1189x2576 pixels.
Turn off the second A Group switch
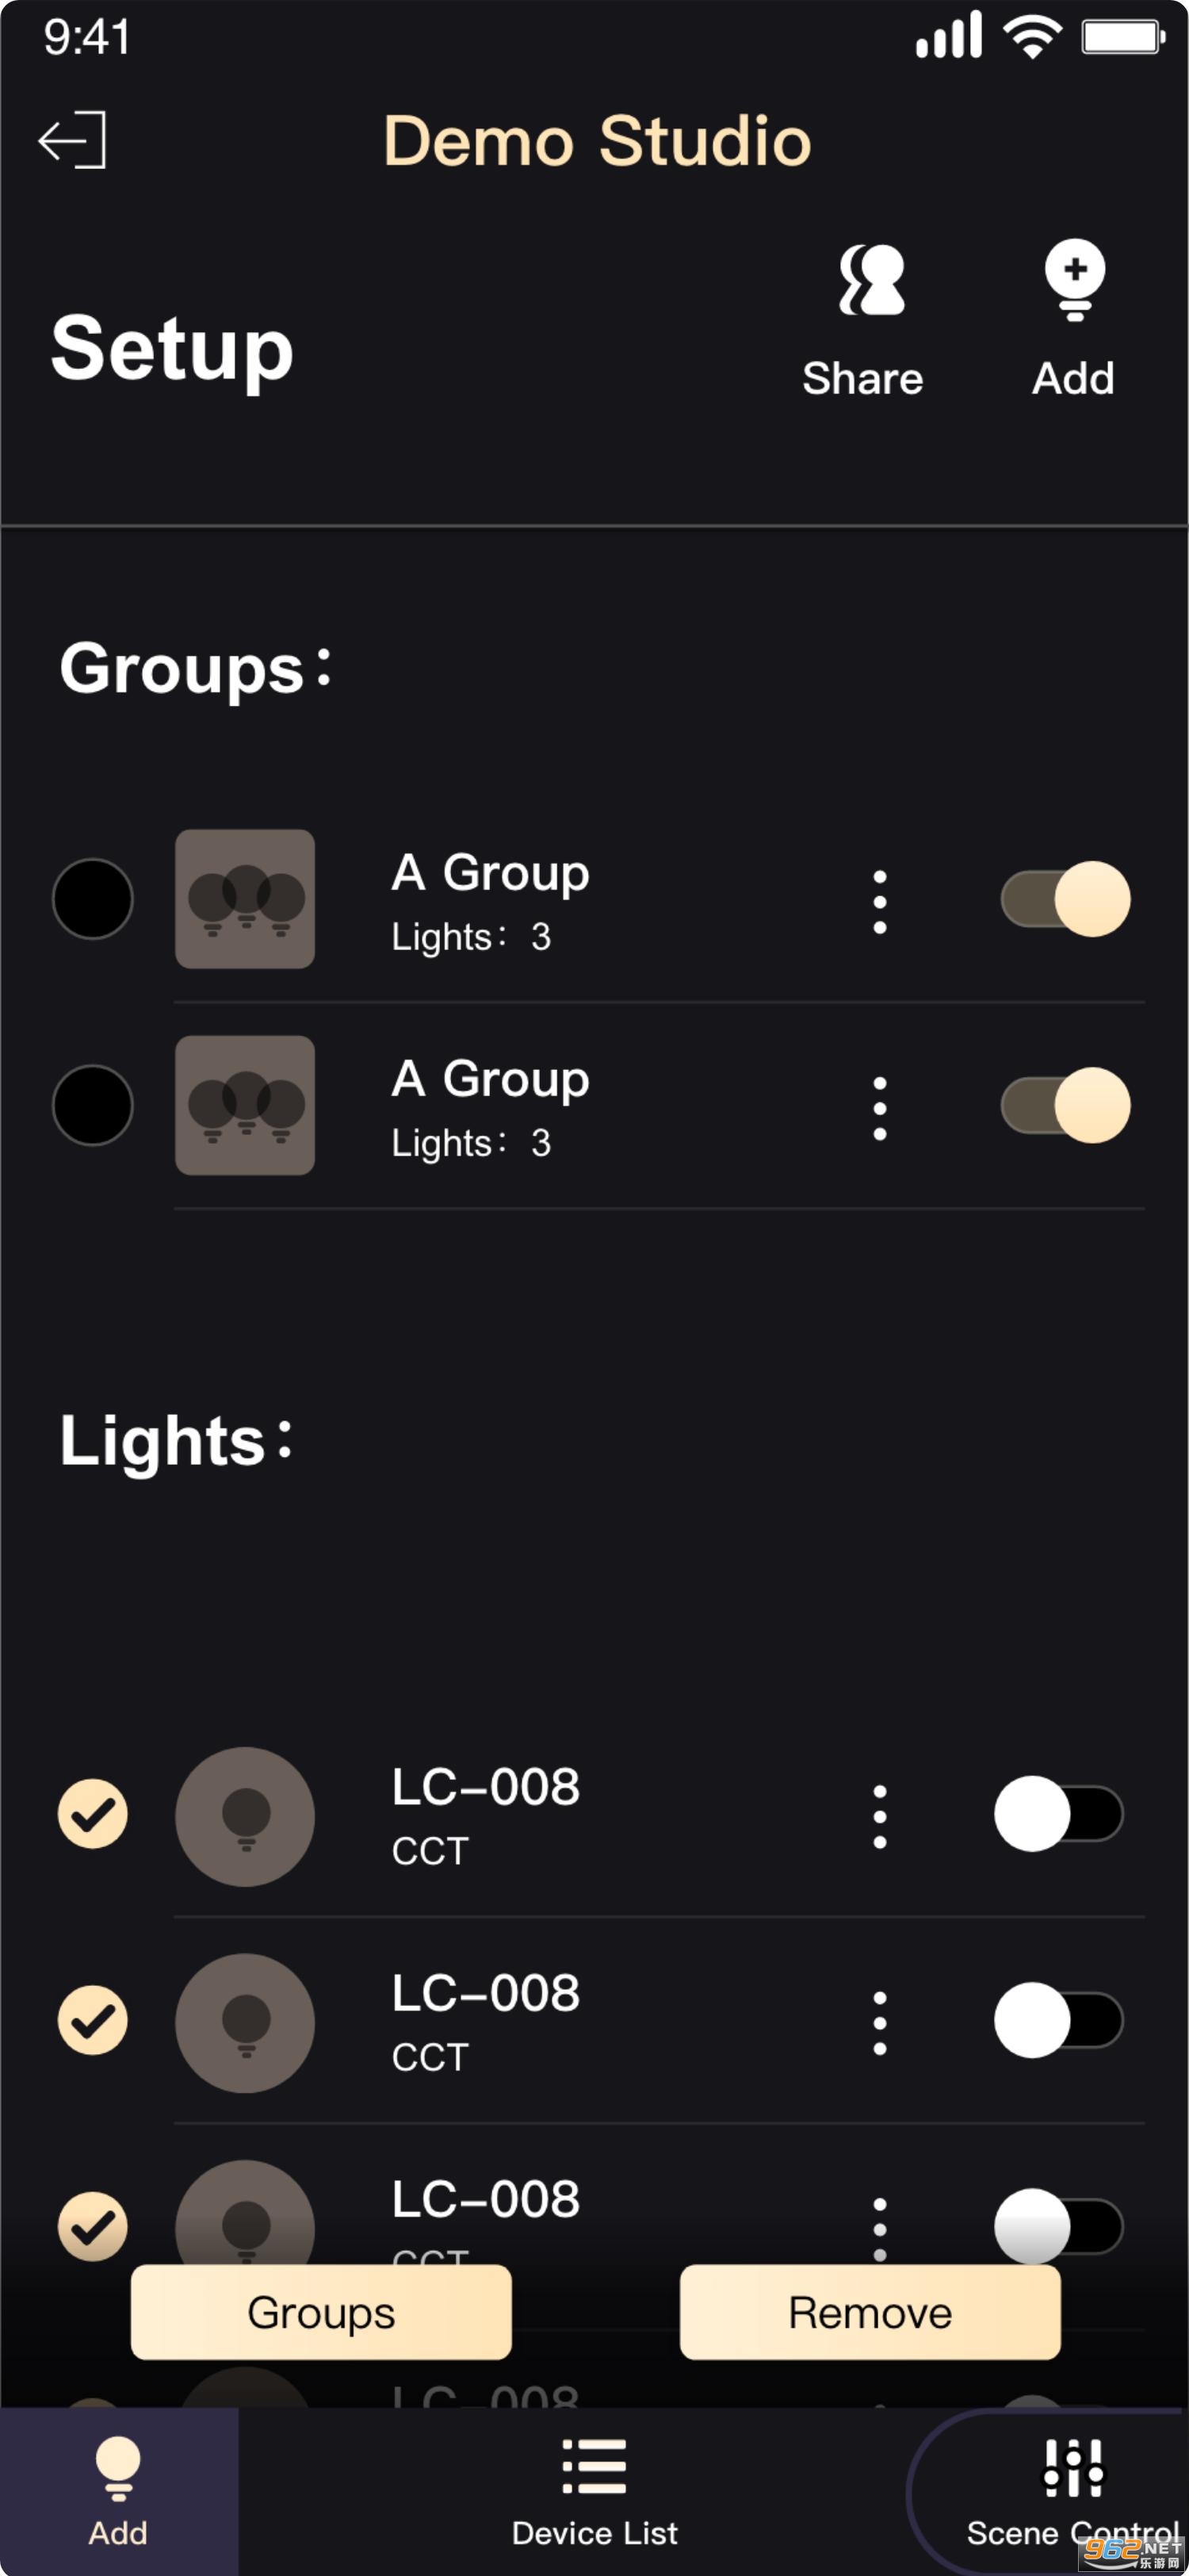[1065, 1105]
